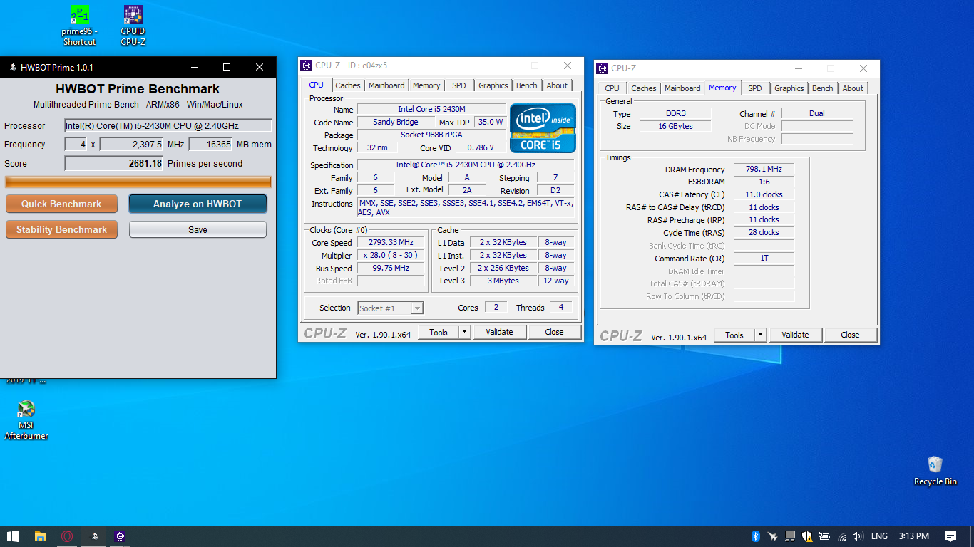Select the MSI Afterburner desktop icon

26,420
